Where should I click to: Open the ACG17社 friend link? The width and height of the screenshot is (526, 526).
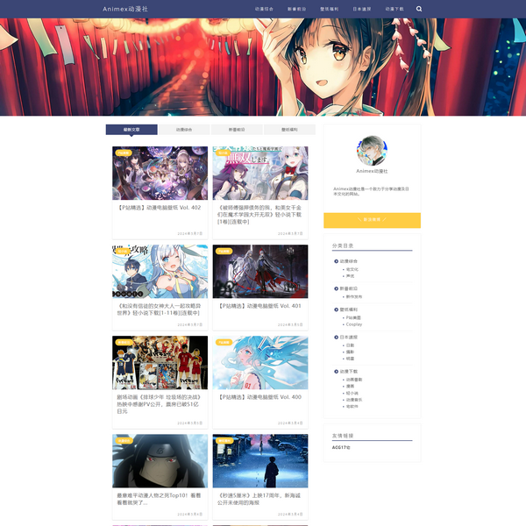pyautogui.click(x=341, y=447)
